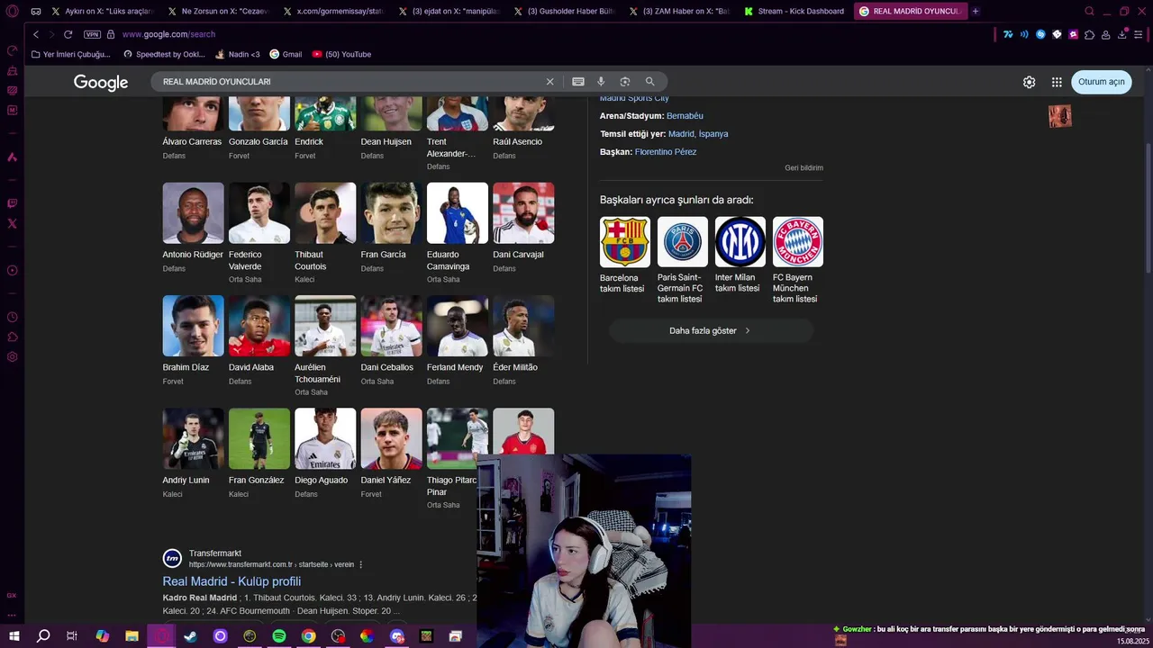1153x648 pixels.
Task: Open the on-screen keyboard input tool
Action: pyautogui.click(x=578, y=82)
